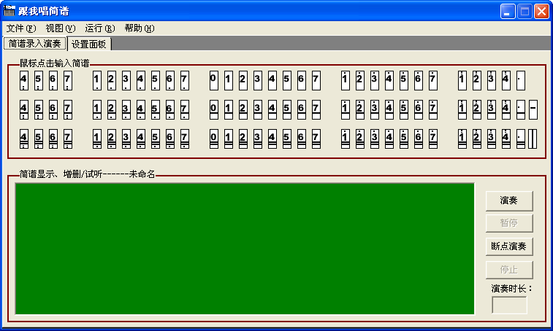Image resolution: width=553 pixels, height=331 pixels.
Task: Insert the single-underlined dot symbol
Action: [x=521, y=110]
